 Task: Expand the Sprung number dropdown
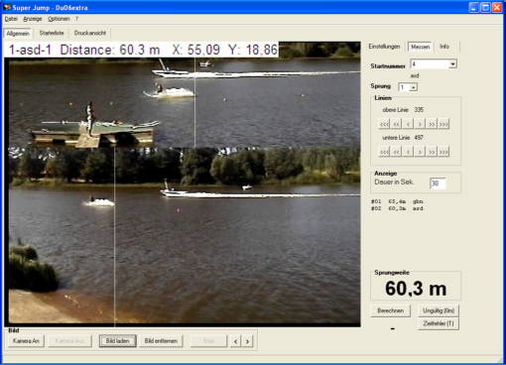413,87
